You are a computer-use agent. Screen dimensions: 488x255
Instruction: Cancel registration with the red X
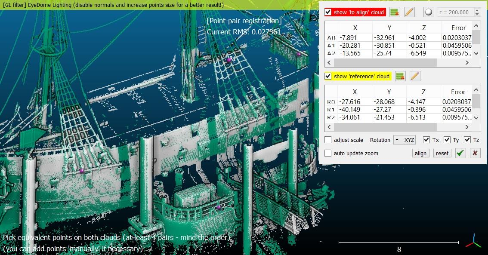[475, 153]
